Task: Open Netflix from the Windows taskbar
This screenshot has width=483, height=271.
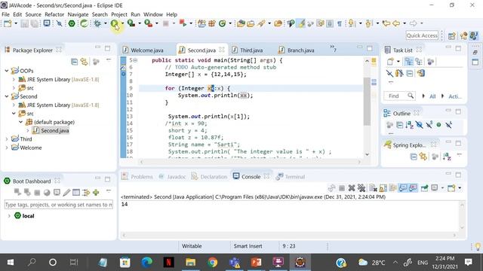Action: (168, 262)
